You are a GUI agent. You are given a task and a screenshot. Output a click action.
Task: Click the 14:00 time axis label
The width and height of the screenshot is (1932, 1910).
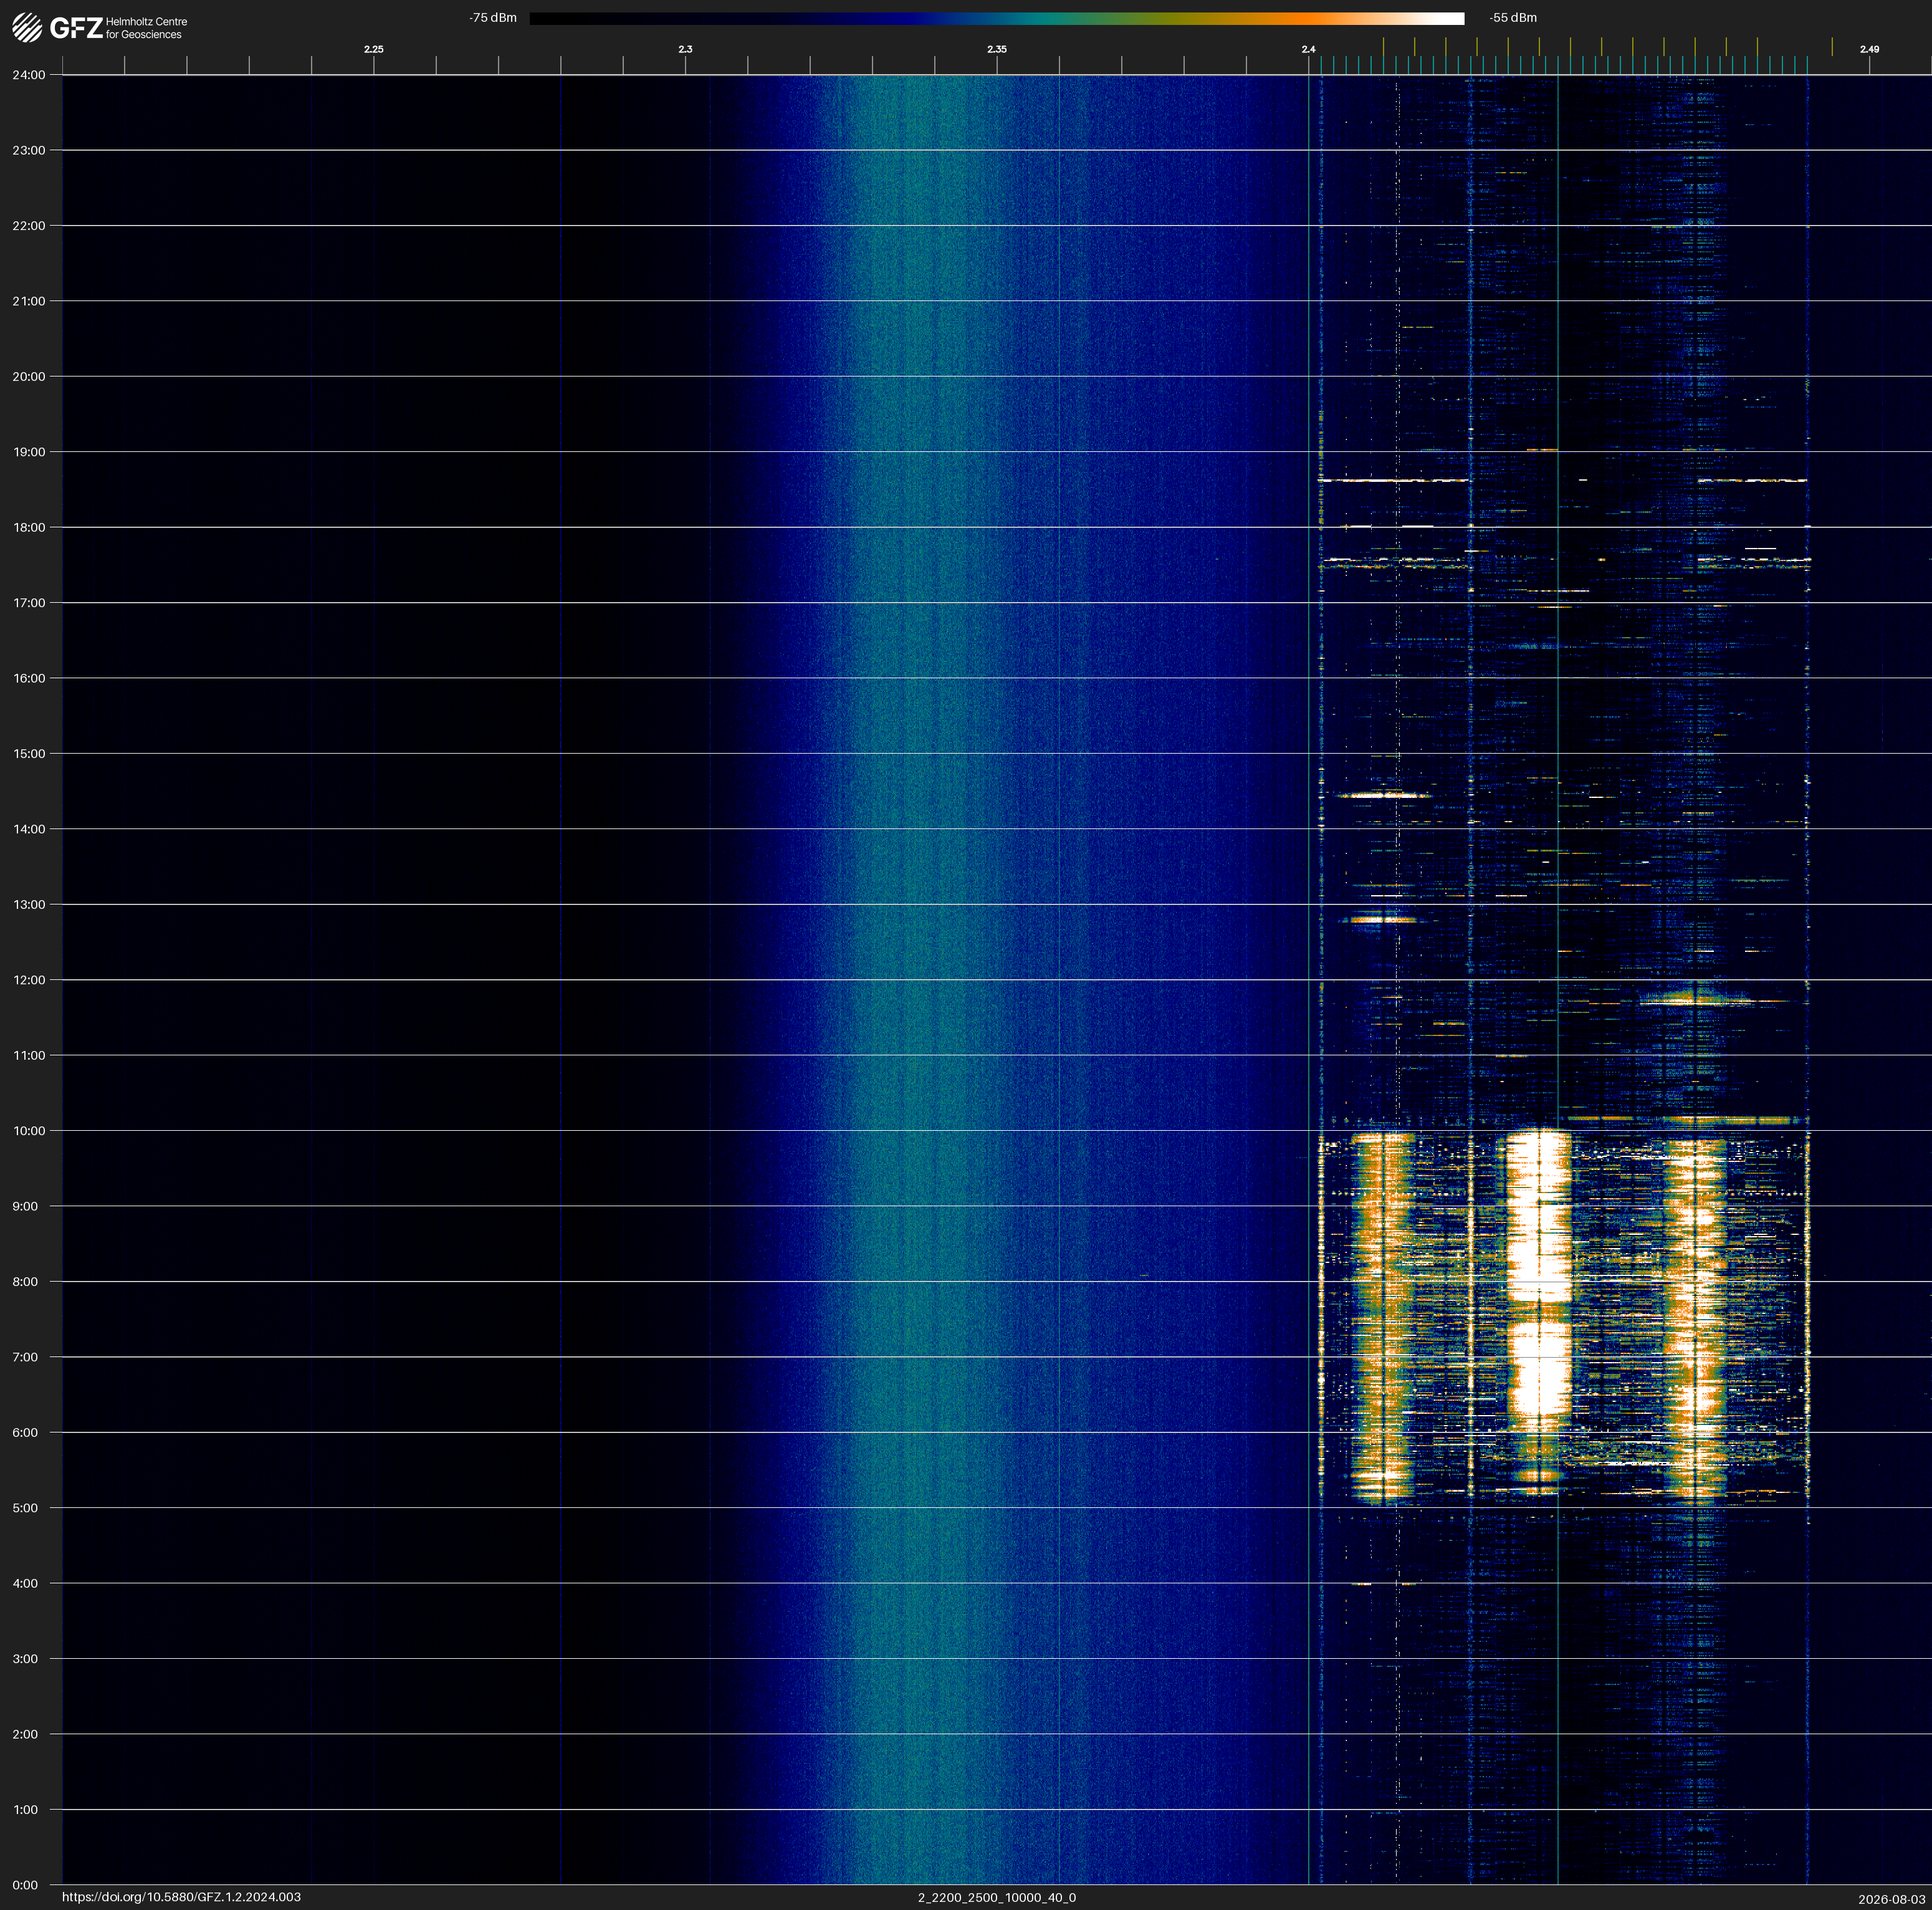point(29,829)
